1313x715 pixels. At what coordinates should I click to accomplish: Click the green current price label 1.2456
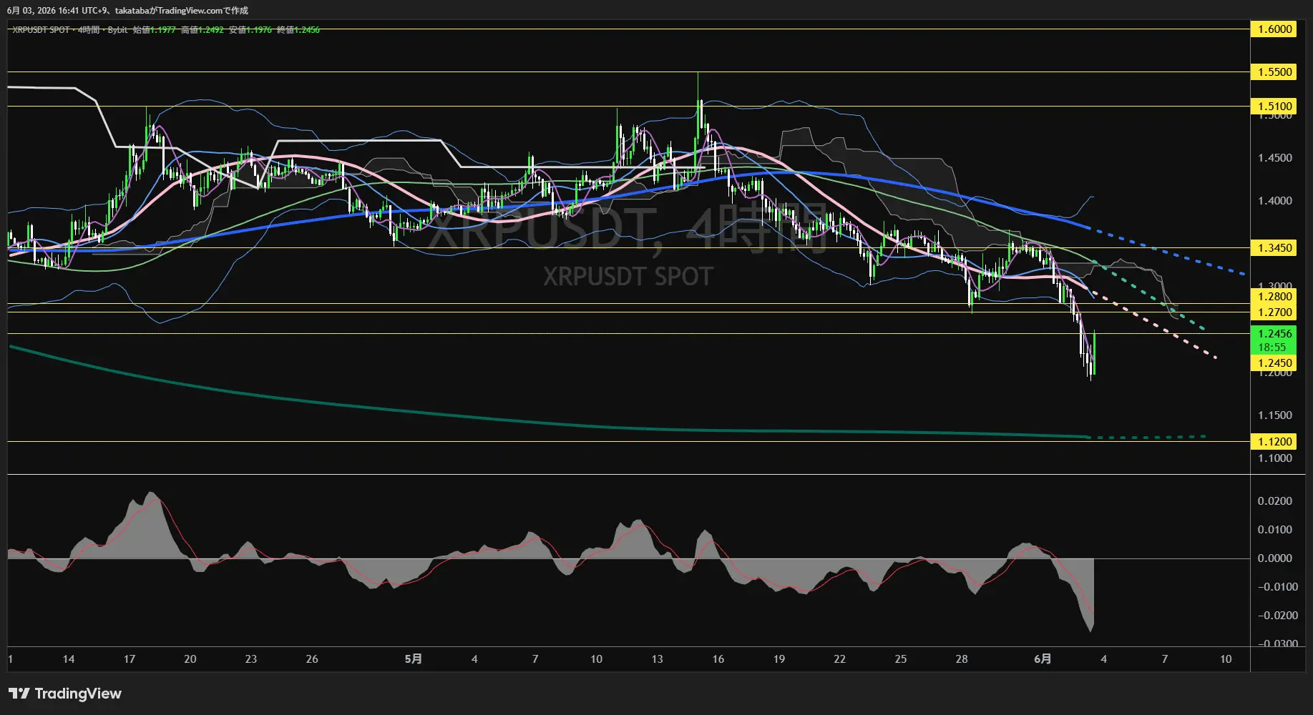point(1274,334)
